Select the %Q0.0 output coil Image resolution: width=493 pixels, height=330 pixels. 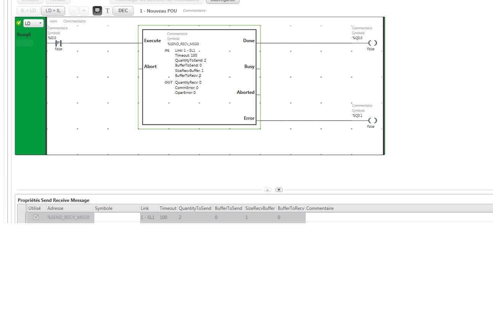pyautogui.click(x=372, y=43)
